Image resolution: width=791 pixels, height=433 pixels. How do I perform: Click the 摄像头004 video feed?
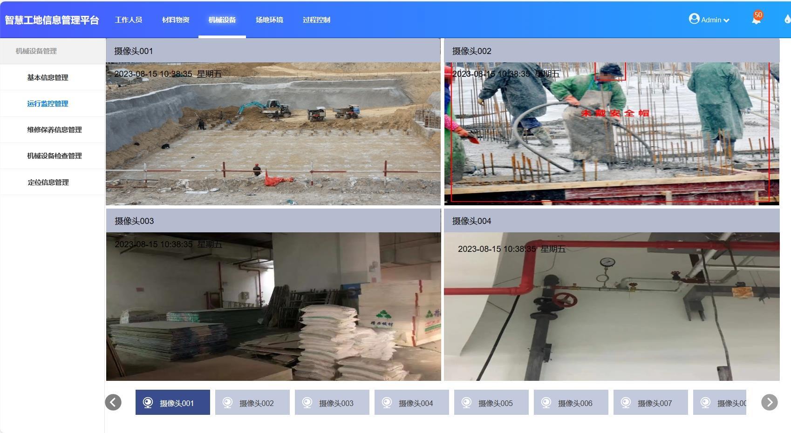(x=611, y=306)
